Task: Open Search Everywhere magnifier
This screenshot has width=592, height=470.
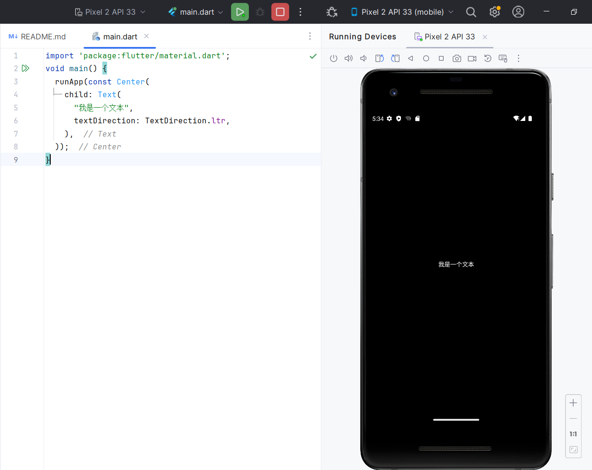Action: [x=471, y=12]
